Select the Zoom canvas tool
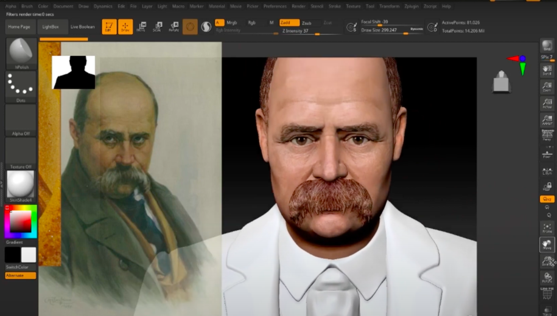Viewport: 557px width, 316px height. point(547,87)
